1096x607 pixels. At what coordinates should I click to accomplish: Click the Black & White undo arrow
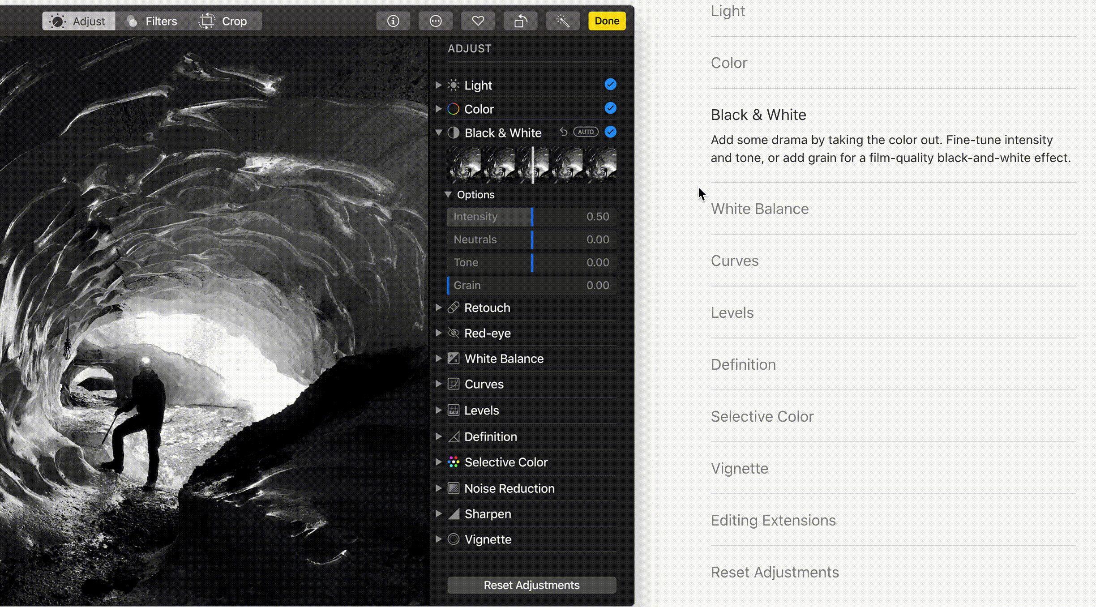[x=564, y=132]
